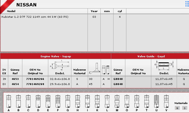Open Güneş ref 4653 intake valve
Image resolution: width=189 pixels, height=113 pixels.
tap(15, 79)
